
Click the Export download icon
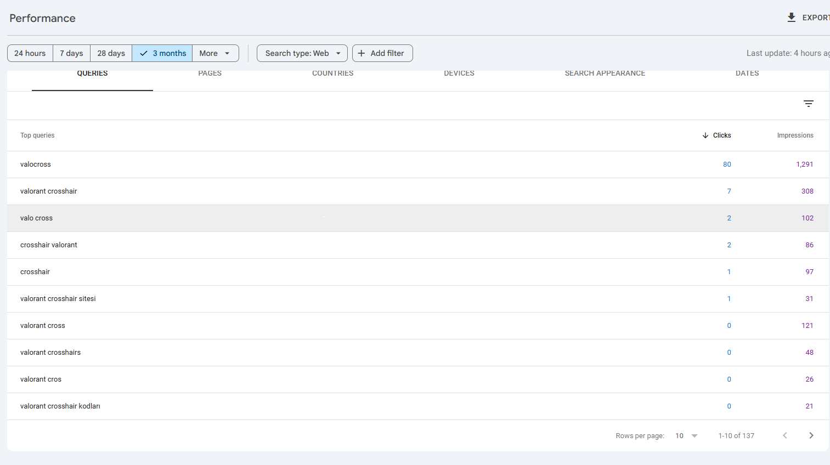click(791, 18)
